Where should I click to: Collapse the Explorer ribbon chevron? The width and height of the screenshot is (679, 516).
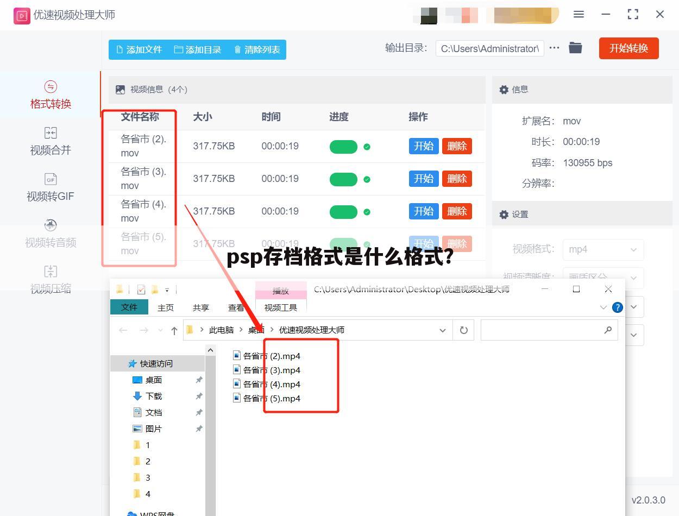pyautogui.click(x=603, y=307)
